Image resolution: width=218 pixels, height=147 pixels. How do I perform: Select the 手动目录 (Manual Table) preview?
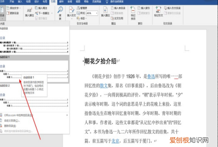[x=35, y=40]
